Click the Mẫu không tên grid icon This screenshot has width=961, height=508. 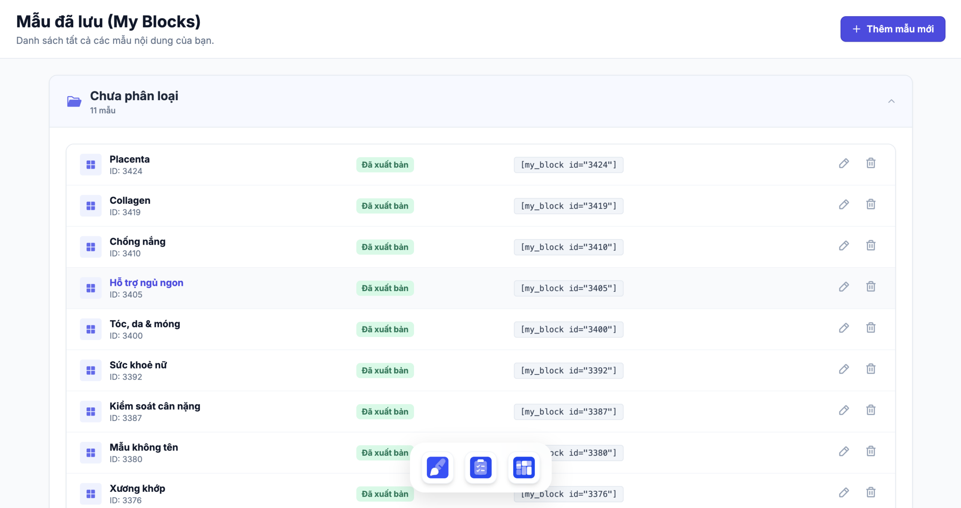91,453
